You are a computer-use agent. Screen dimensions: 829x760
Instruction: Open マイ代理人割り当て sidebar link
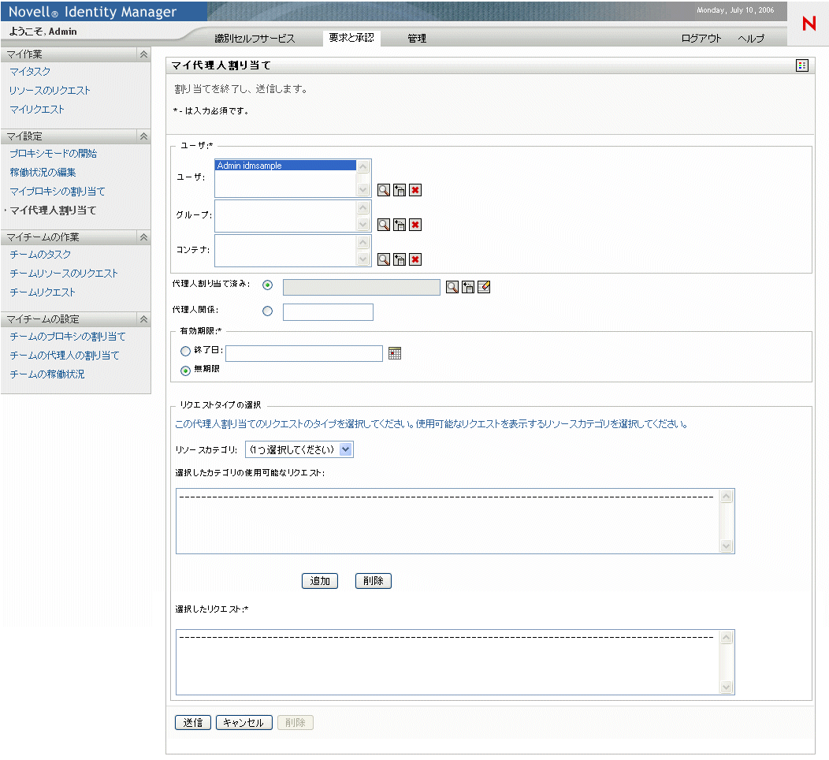(54, 210)
